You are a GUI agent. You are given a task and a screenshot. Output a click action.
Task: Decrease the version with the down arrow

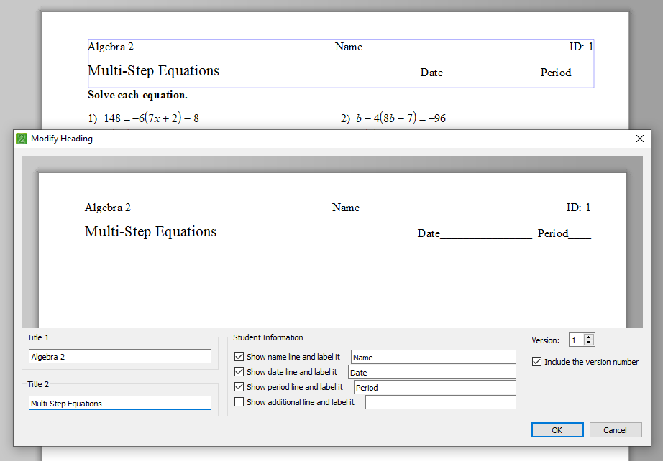click(x=590, y=343)
